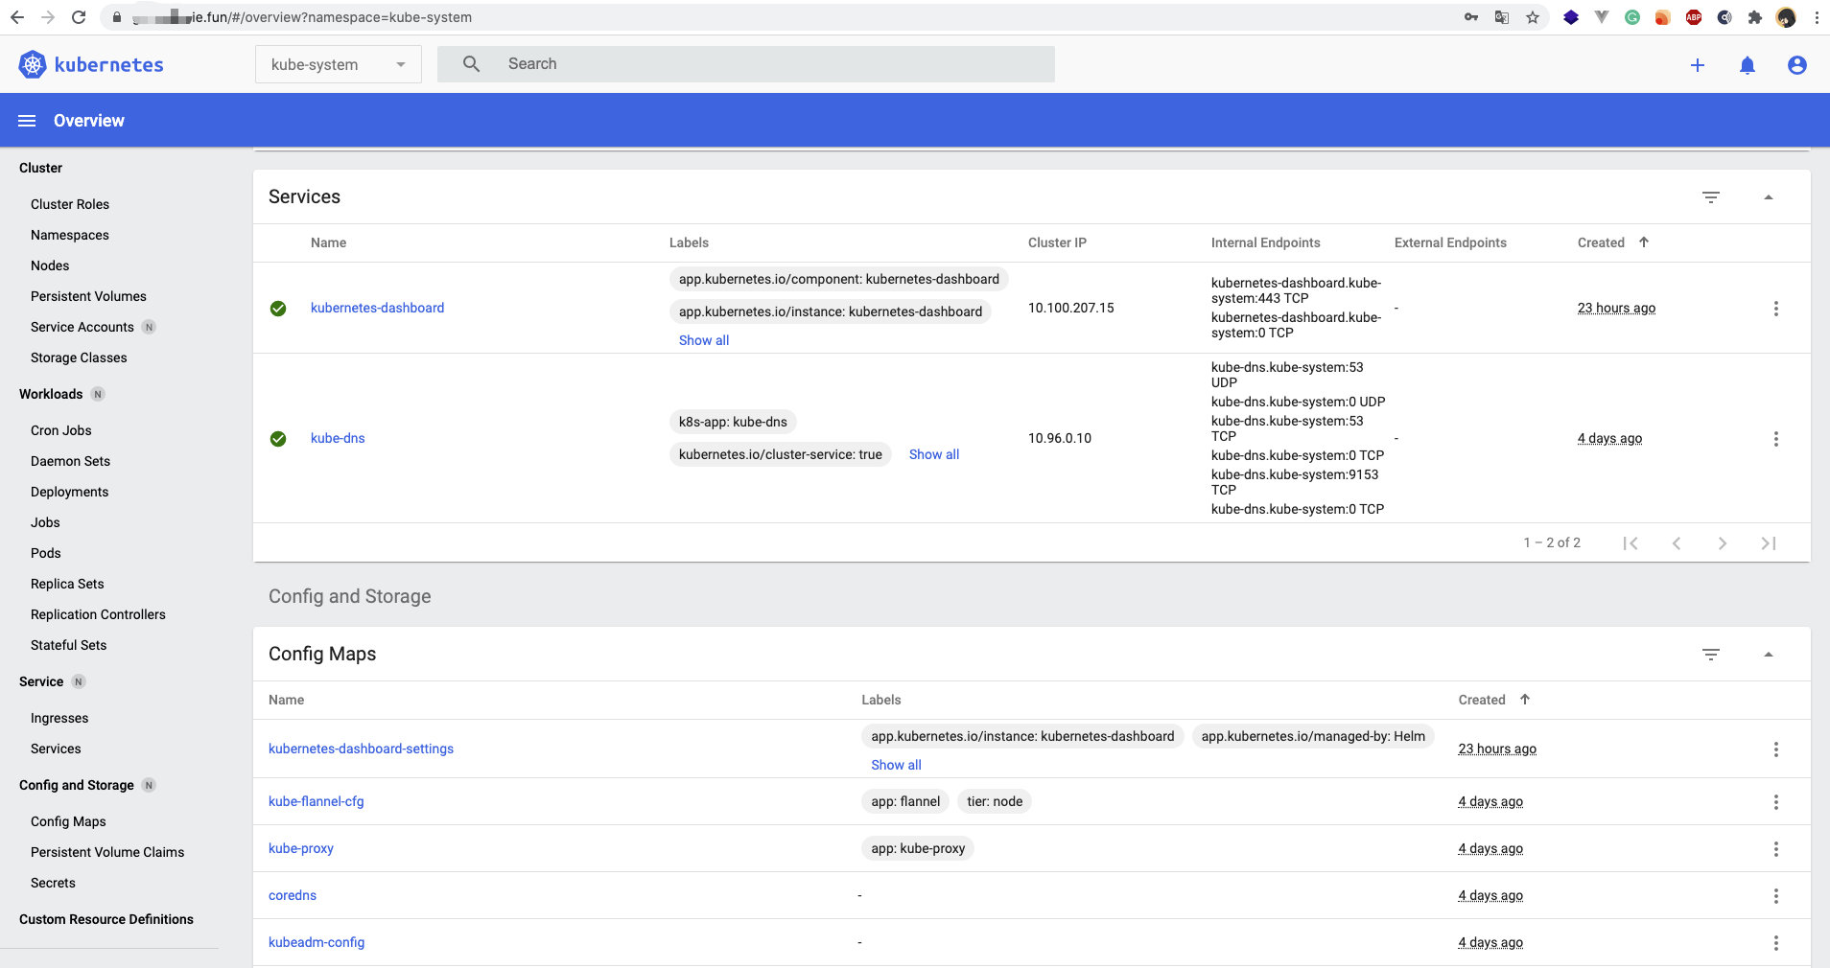Reload the browser page
1830x968 pixels.
79,17
